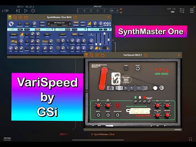Click the Volume Curve icon in OSC section
This screenshot has height=147, width=196.
pyautogui.click(x=22, y=34)
